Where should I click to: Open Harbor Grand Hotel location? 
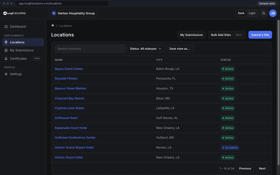69,158
